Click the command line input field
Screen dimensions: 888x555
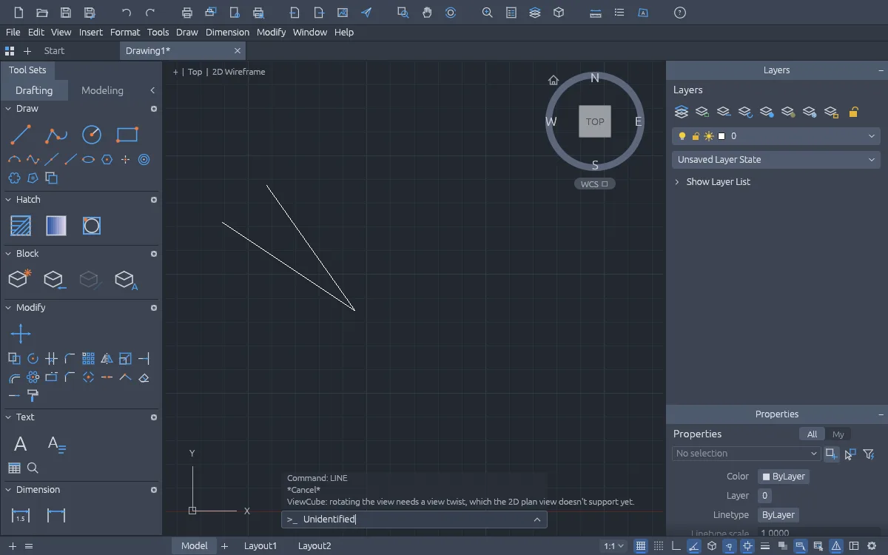(414, 519)
